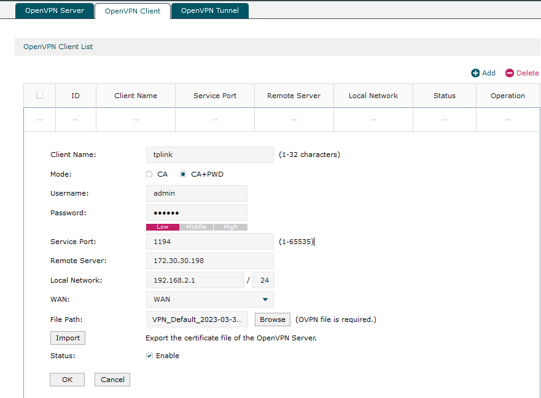The height and width of the screenshot is (398, 541).
Task: Click the Delete icon above the table
Action: 521,72
